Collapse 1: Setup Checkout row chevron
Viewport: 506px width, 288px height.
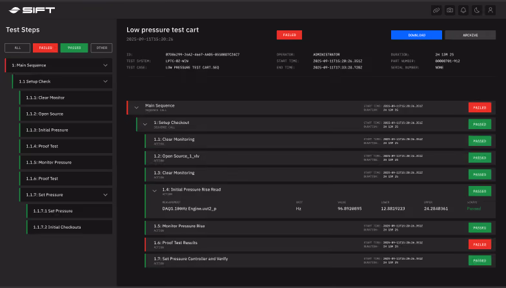145,124
